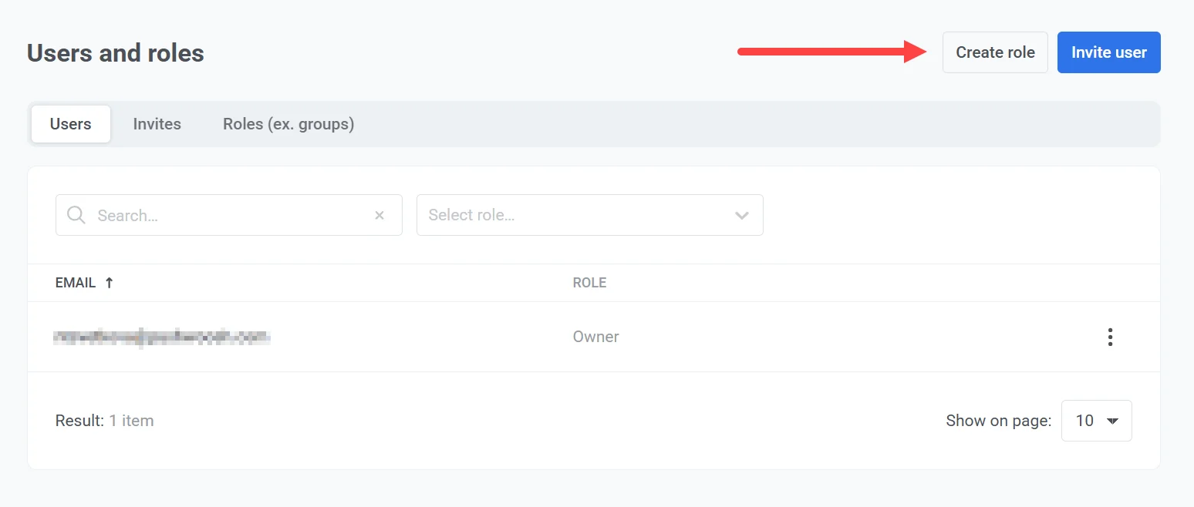The image size is (1194, 507).
Task: Select the blurred email address in the user row
Action: [x=162, y=337]
